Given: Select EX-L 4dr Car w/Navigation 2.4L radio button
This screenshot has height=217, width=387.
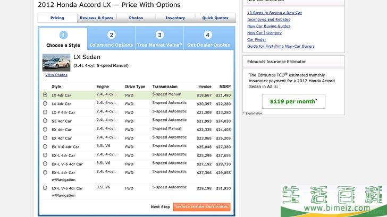Looking at the screenshot, I should click(45, 172).
